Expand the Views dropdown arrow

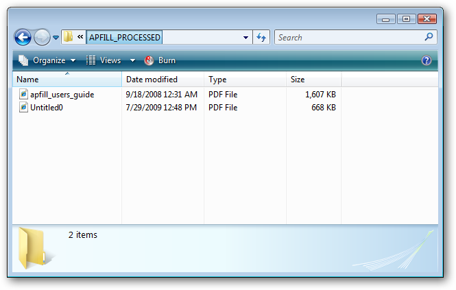coord(132,60)
